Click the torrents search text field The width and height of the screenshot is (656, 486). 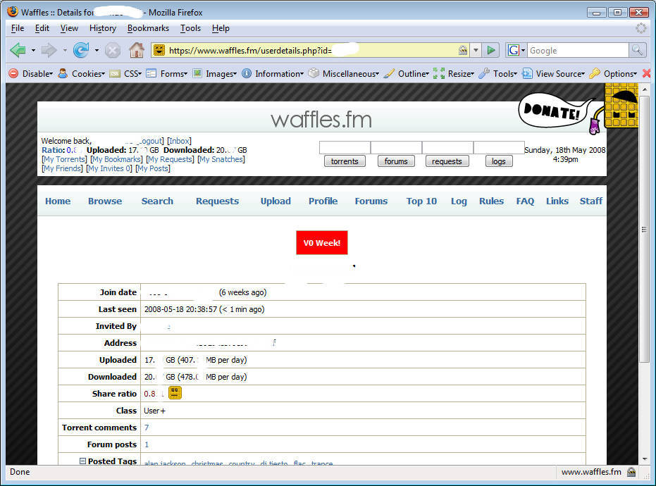345,148
